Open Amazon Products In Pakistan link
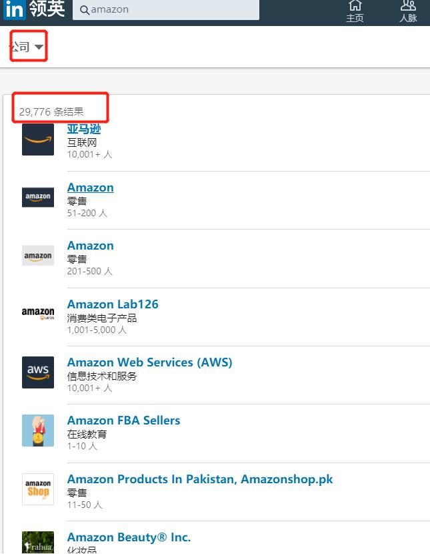 [x=199, y=479]
